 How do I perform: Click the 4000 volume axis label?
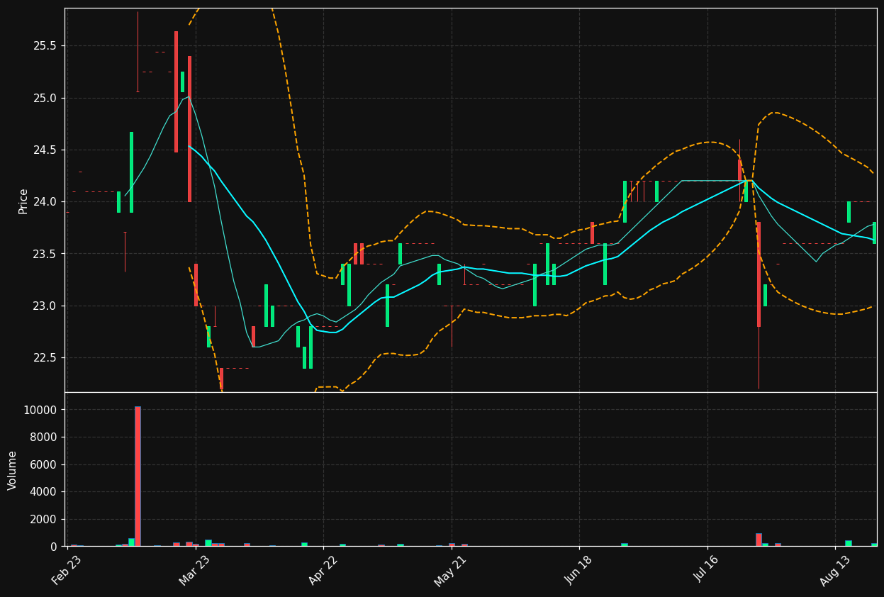[44, 491]
